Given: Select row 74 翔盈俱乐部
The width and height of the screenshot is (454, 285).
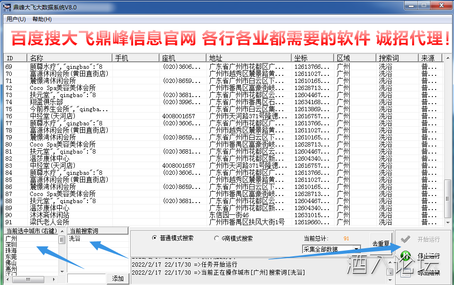Looking at the screenshot, I should pyautogui.click(x=223, y=102).
